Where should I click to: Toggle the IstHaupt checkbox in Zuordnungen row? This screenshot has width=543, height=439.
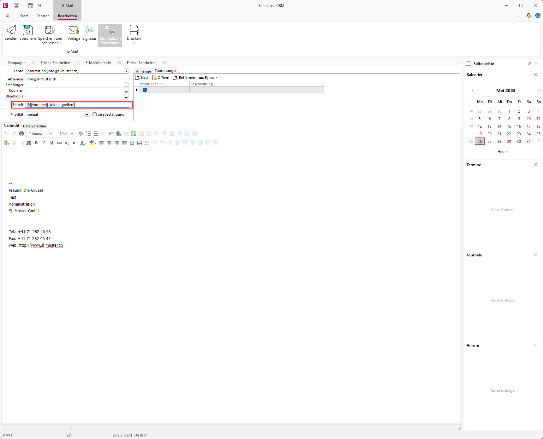[145, 90]
